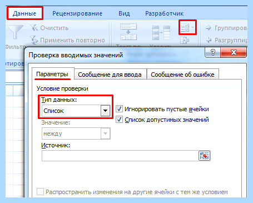253x203 pixels.
Task: Click the Источник input field
Action: tap(120, 156)
